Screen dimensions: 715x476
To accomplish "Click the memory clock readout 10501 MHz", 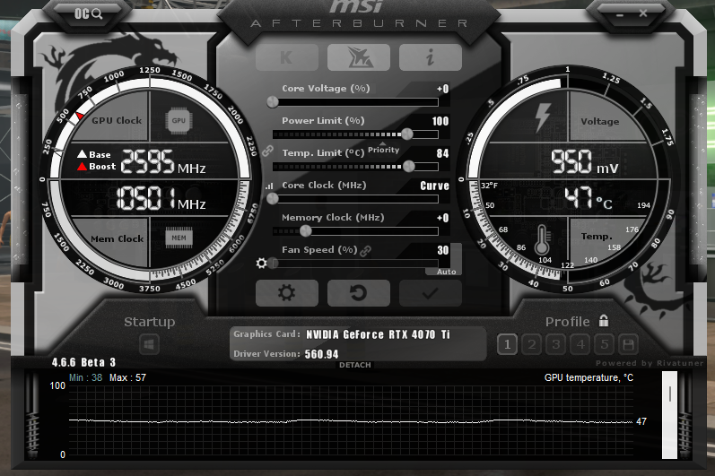I will pos(161,199).
